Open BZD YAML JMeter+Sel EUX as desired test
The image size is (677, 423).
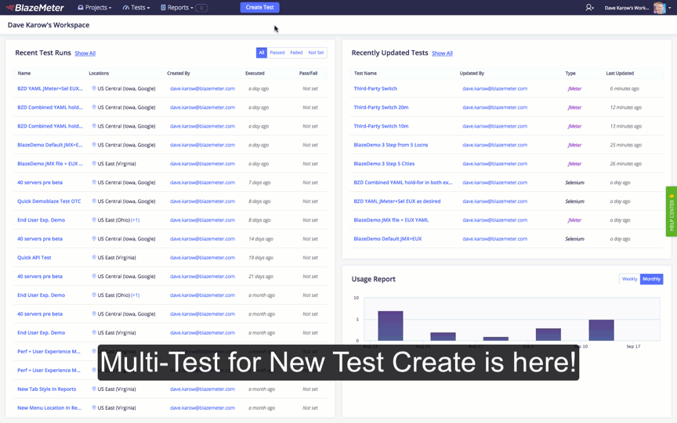[396, 201]
